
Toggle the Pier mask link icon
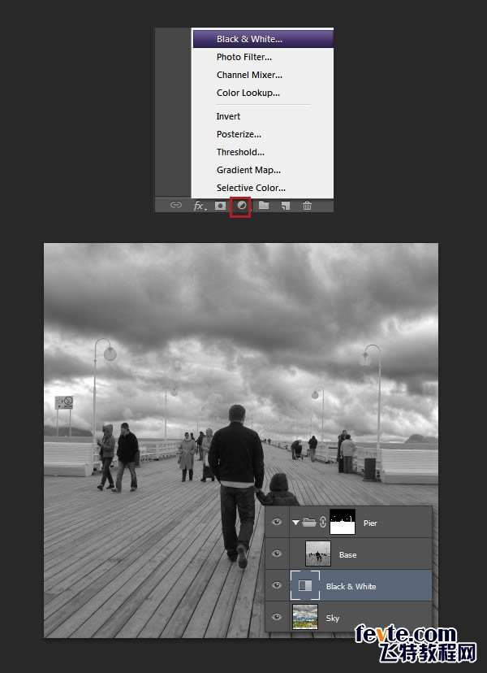323,523
